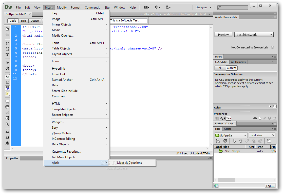Open Recent Snippets icon in coding toolbar
The image size is (283, 194).
click(x=7, y=118)
